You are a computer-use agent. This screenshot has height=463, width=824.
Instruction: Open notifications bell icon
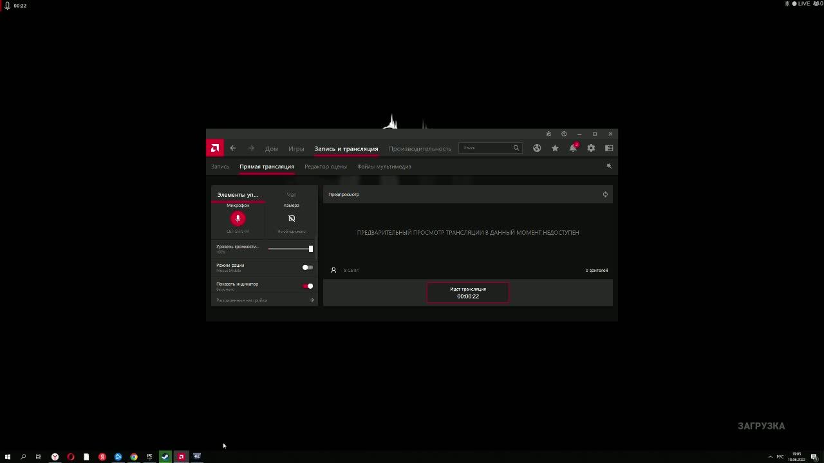coord(573,148)
